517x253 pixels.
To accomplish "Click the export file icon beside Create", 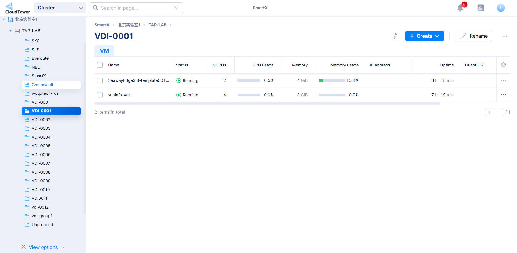I will (x=394, y=36).
